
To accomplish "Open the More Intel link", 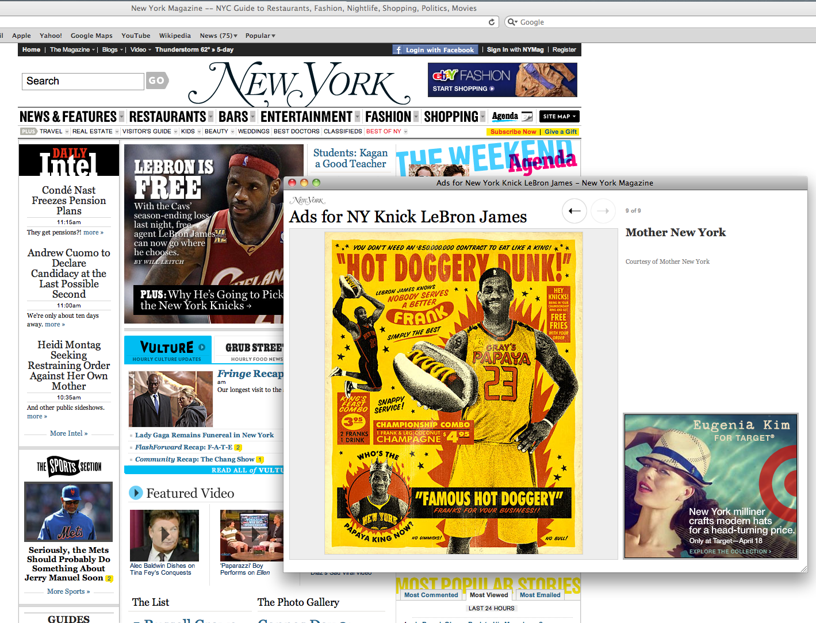I will [68, 433].
